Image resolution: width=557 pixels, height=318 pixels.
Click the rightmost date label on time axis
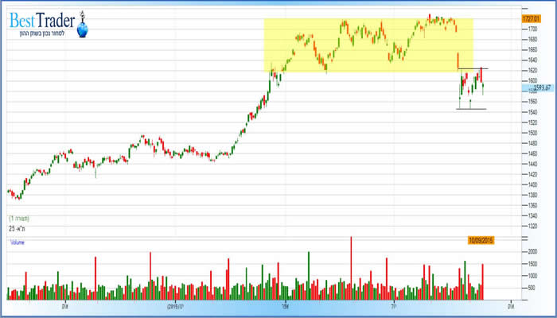coord(510,305)
